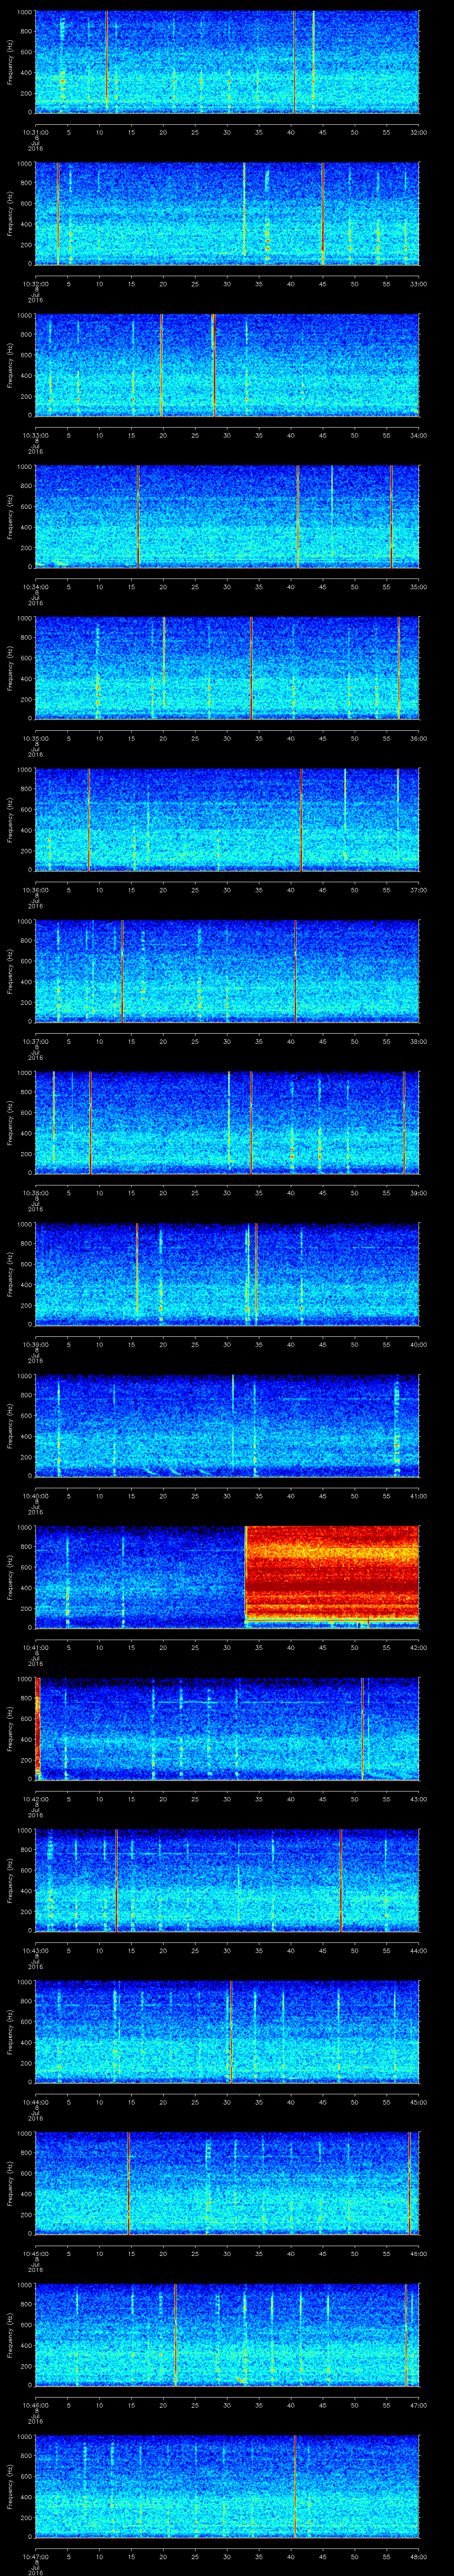View the spectrogram panel starting at 10:33:00

click(x=227, y=365)
